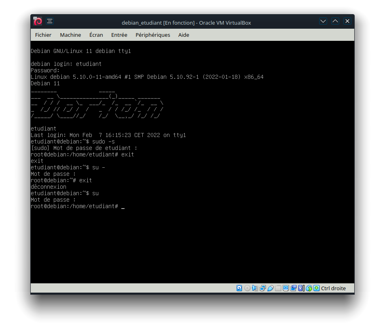The image size is (385, 329).
Task: Click the USB devices status icon
Action: point(270,288)
